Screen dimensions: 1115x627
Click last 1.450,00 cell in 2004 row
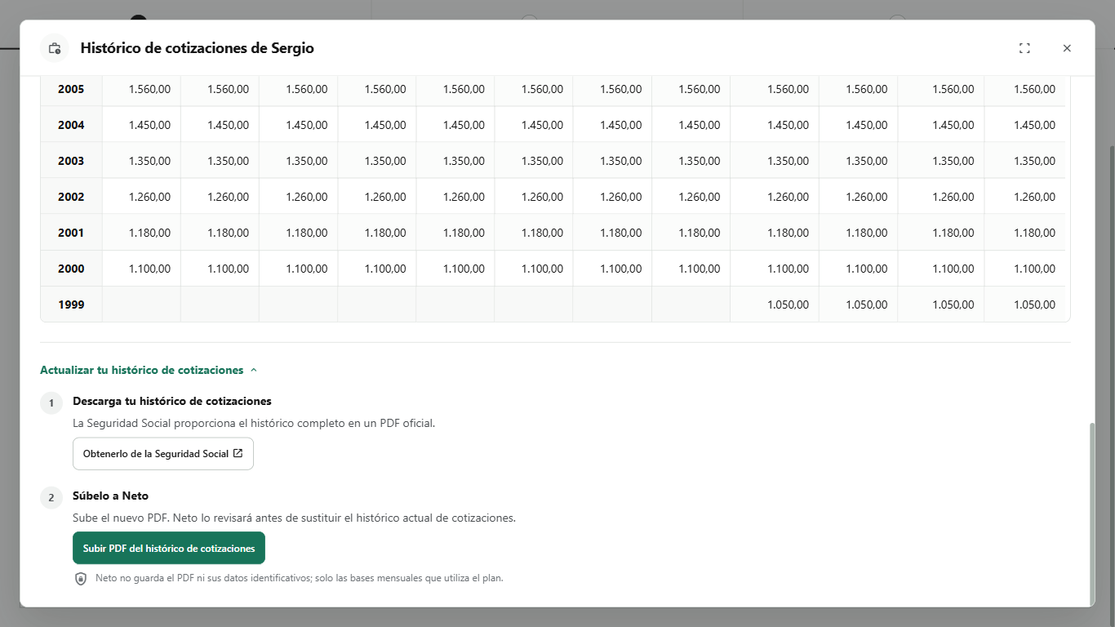click(1027, 125)
